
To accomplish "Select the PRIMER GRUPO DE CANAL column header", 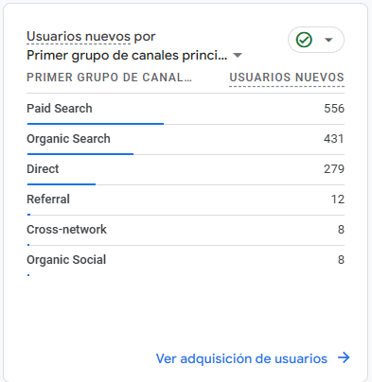I will coord(109,78).
